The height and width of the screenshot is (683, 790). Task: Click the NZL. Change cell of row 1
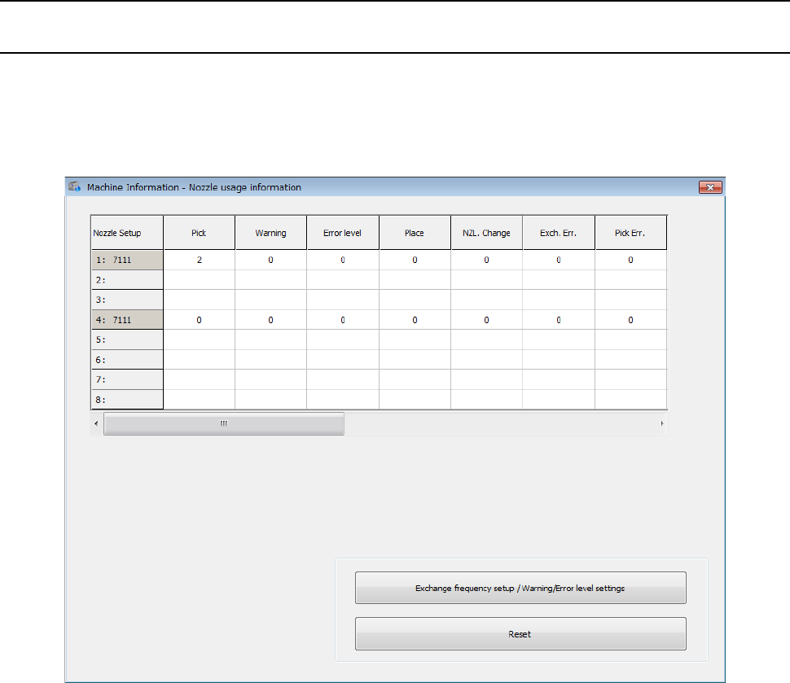[487, 260]
